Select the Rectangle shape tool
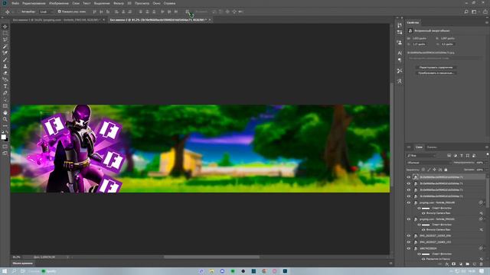Viewport: 490px width, 275px height. click(5, 106)
